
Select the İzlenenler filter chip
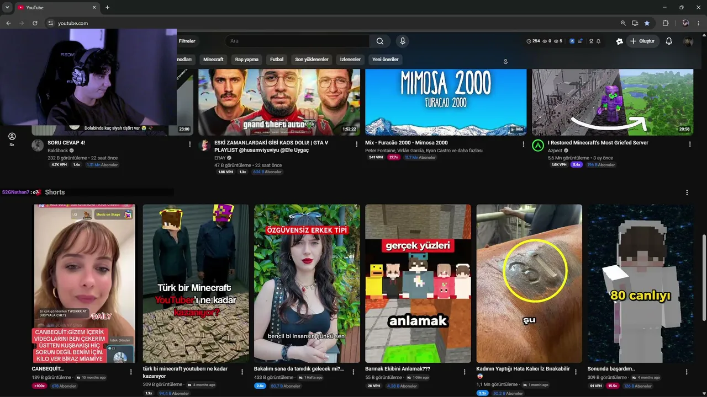(350, 60)
